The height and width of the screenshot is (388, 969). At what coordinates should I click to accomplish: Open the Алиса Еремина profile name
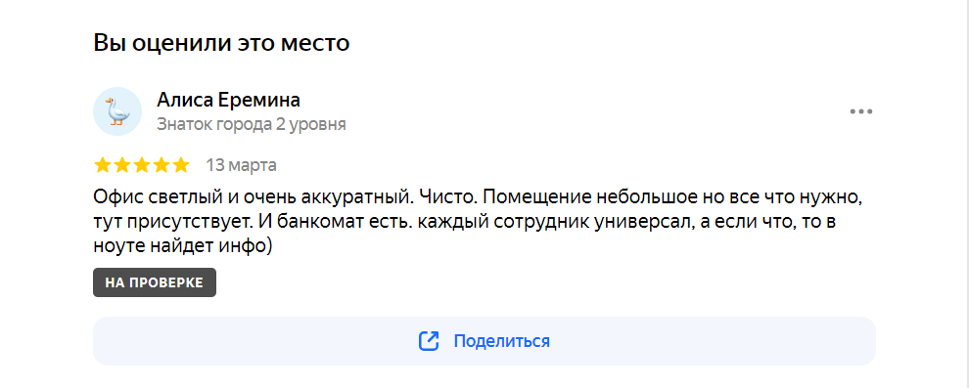229,100
